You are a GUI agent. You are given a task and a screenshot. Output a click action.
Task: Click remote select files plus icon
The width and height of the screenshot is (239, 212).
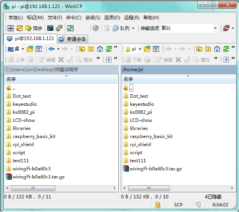226,60
